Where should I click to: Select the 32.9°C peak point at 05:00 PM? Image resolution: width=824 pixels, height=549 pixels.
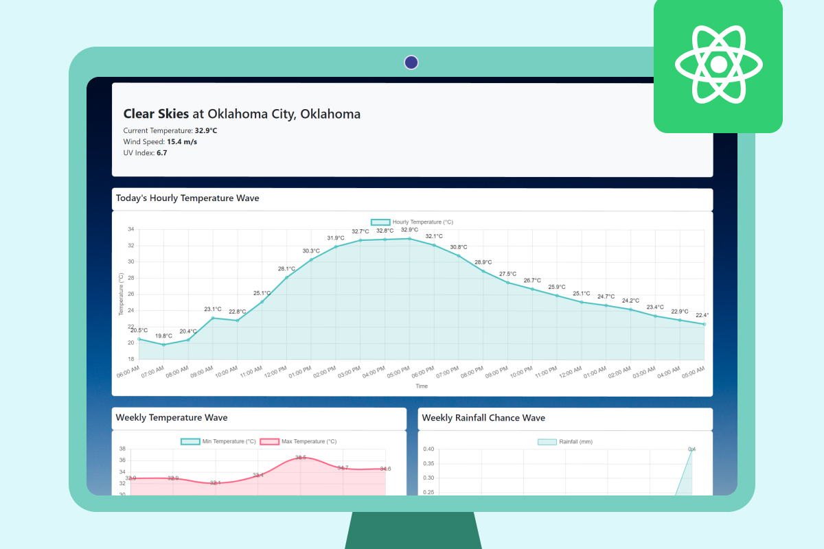coord(409,238)
